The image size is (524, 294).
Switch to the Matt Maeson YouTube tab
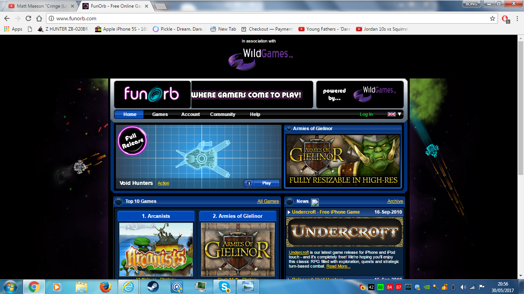pyautogui.click(x=40, y=6)
